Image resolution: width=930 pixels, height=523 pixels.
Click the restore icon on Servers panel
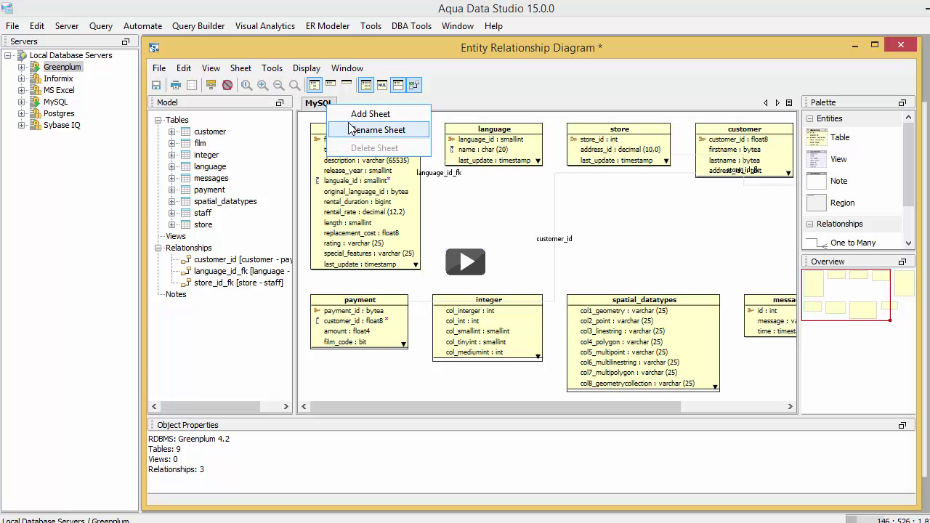pyautogui.click(x=126, y=42)
